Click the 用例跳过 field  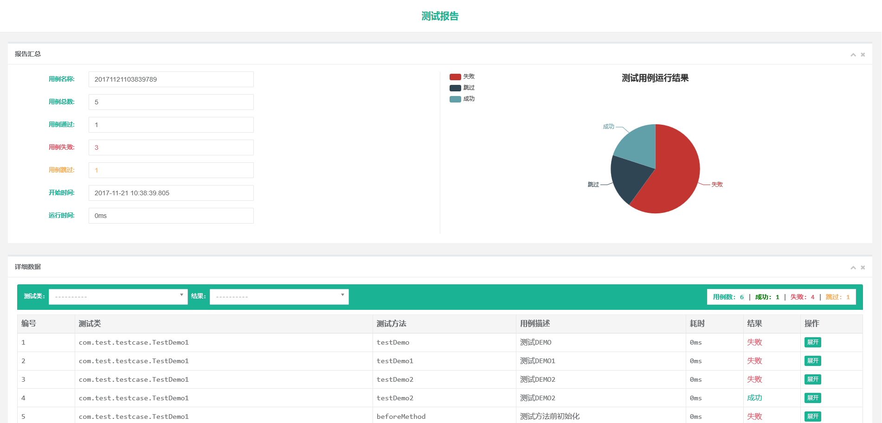[x=171, y=170]
